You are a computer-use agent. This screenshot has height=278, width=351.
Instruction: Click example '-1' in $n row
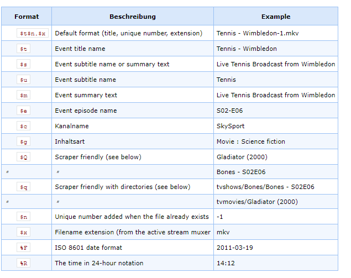coord(219,217)
